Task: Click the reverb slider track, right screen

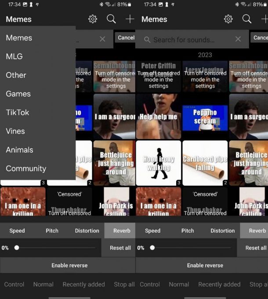Action: pyautogui.click(x=192, y=248)
